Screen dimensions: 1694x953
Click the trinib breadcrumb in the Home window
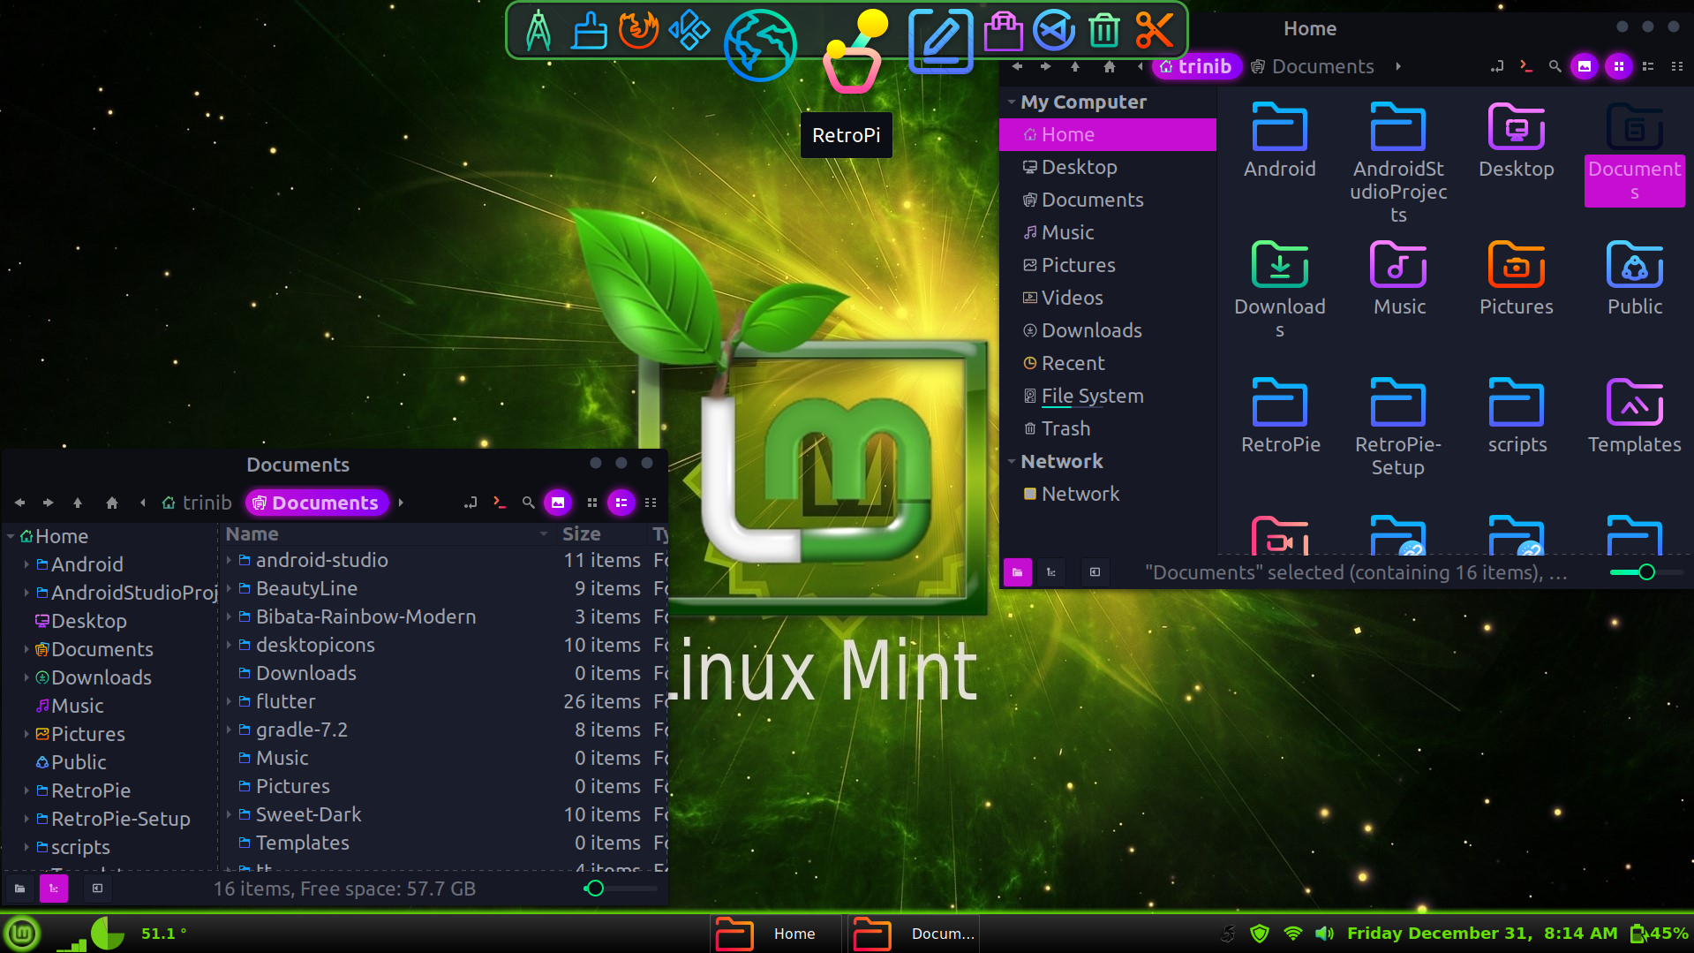(x=1196, y=66)
